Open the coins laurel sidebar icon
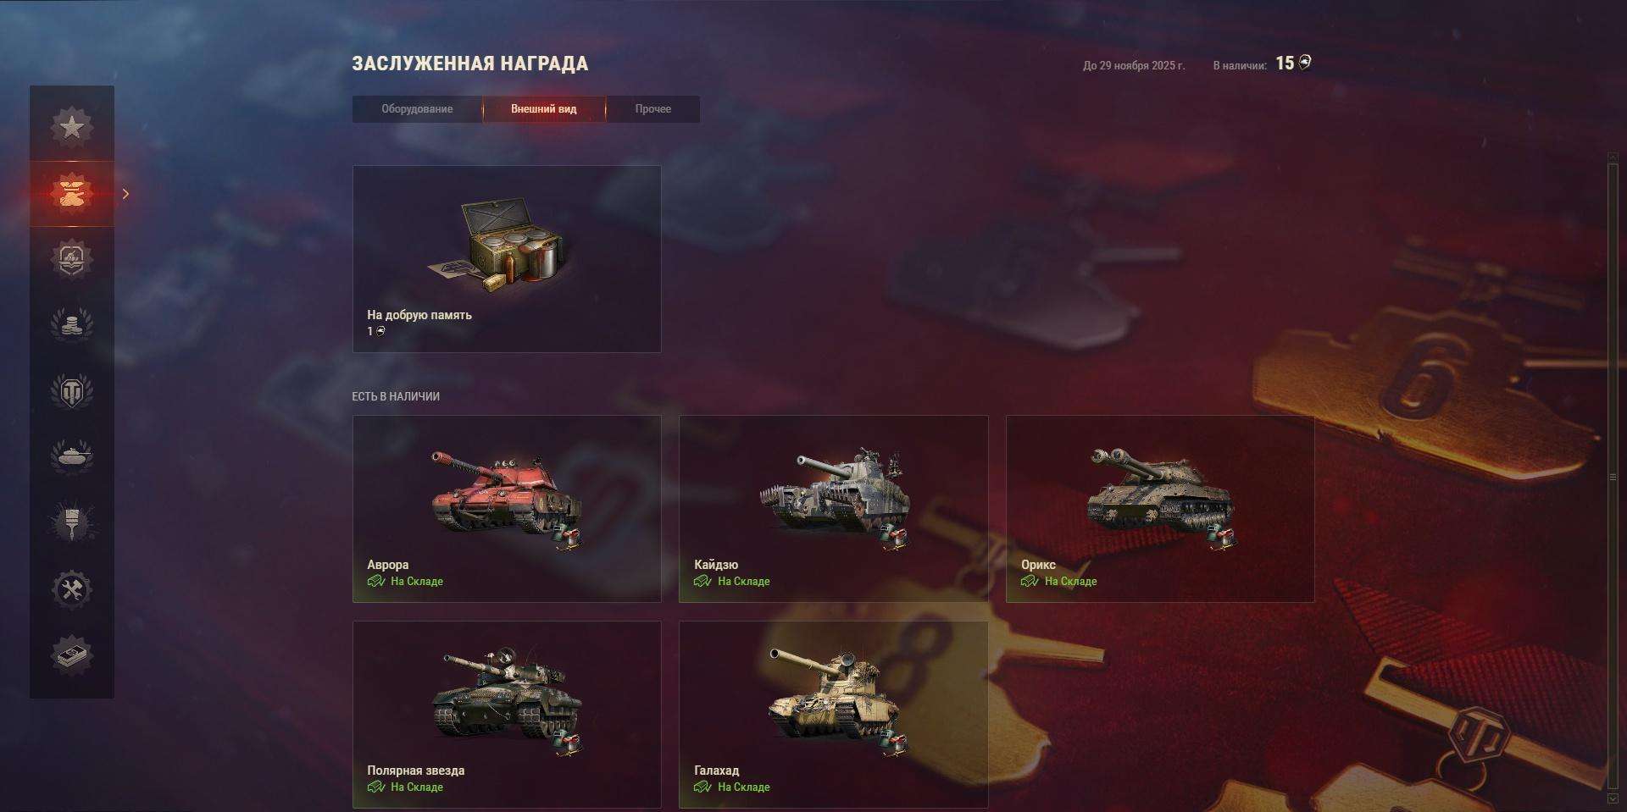The image size is (1627, 812). 72,324
